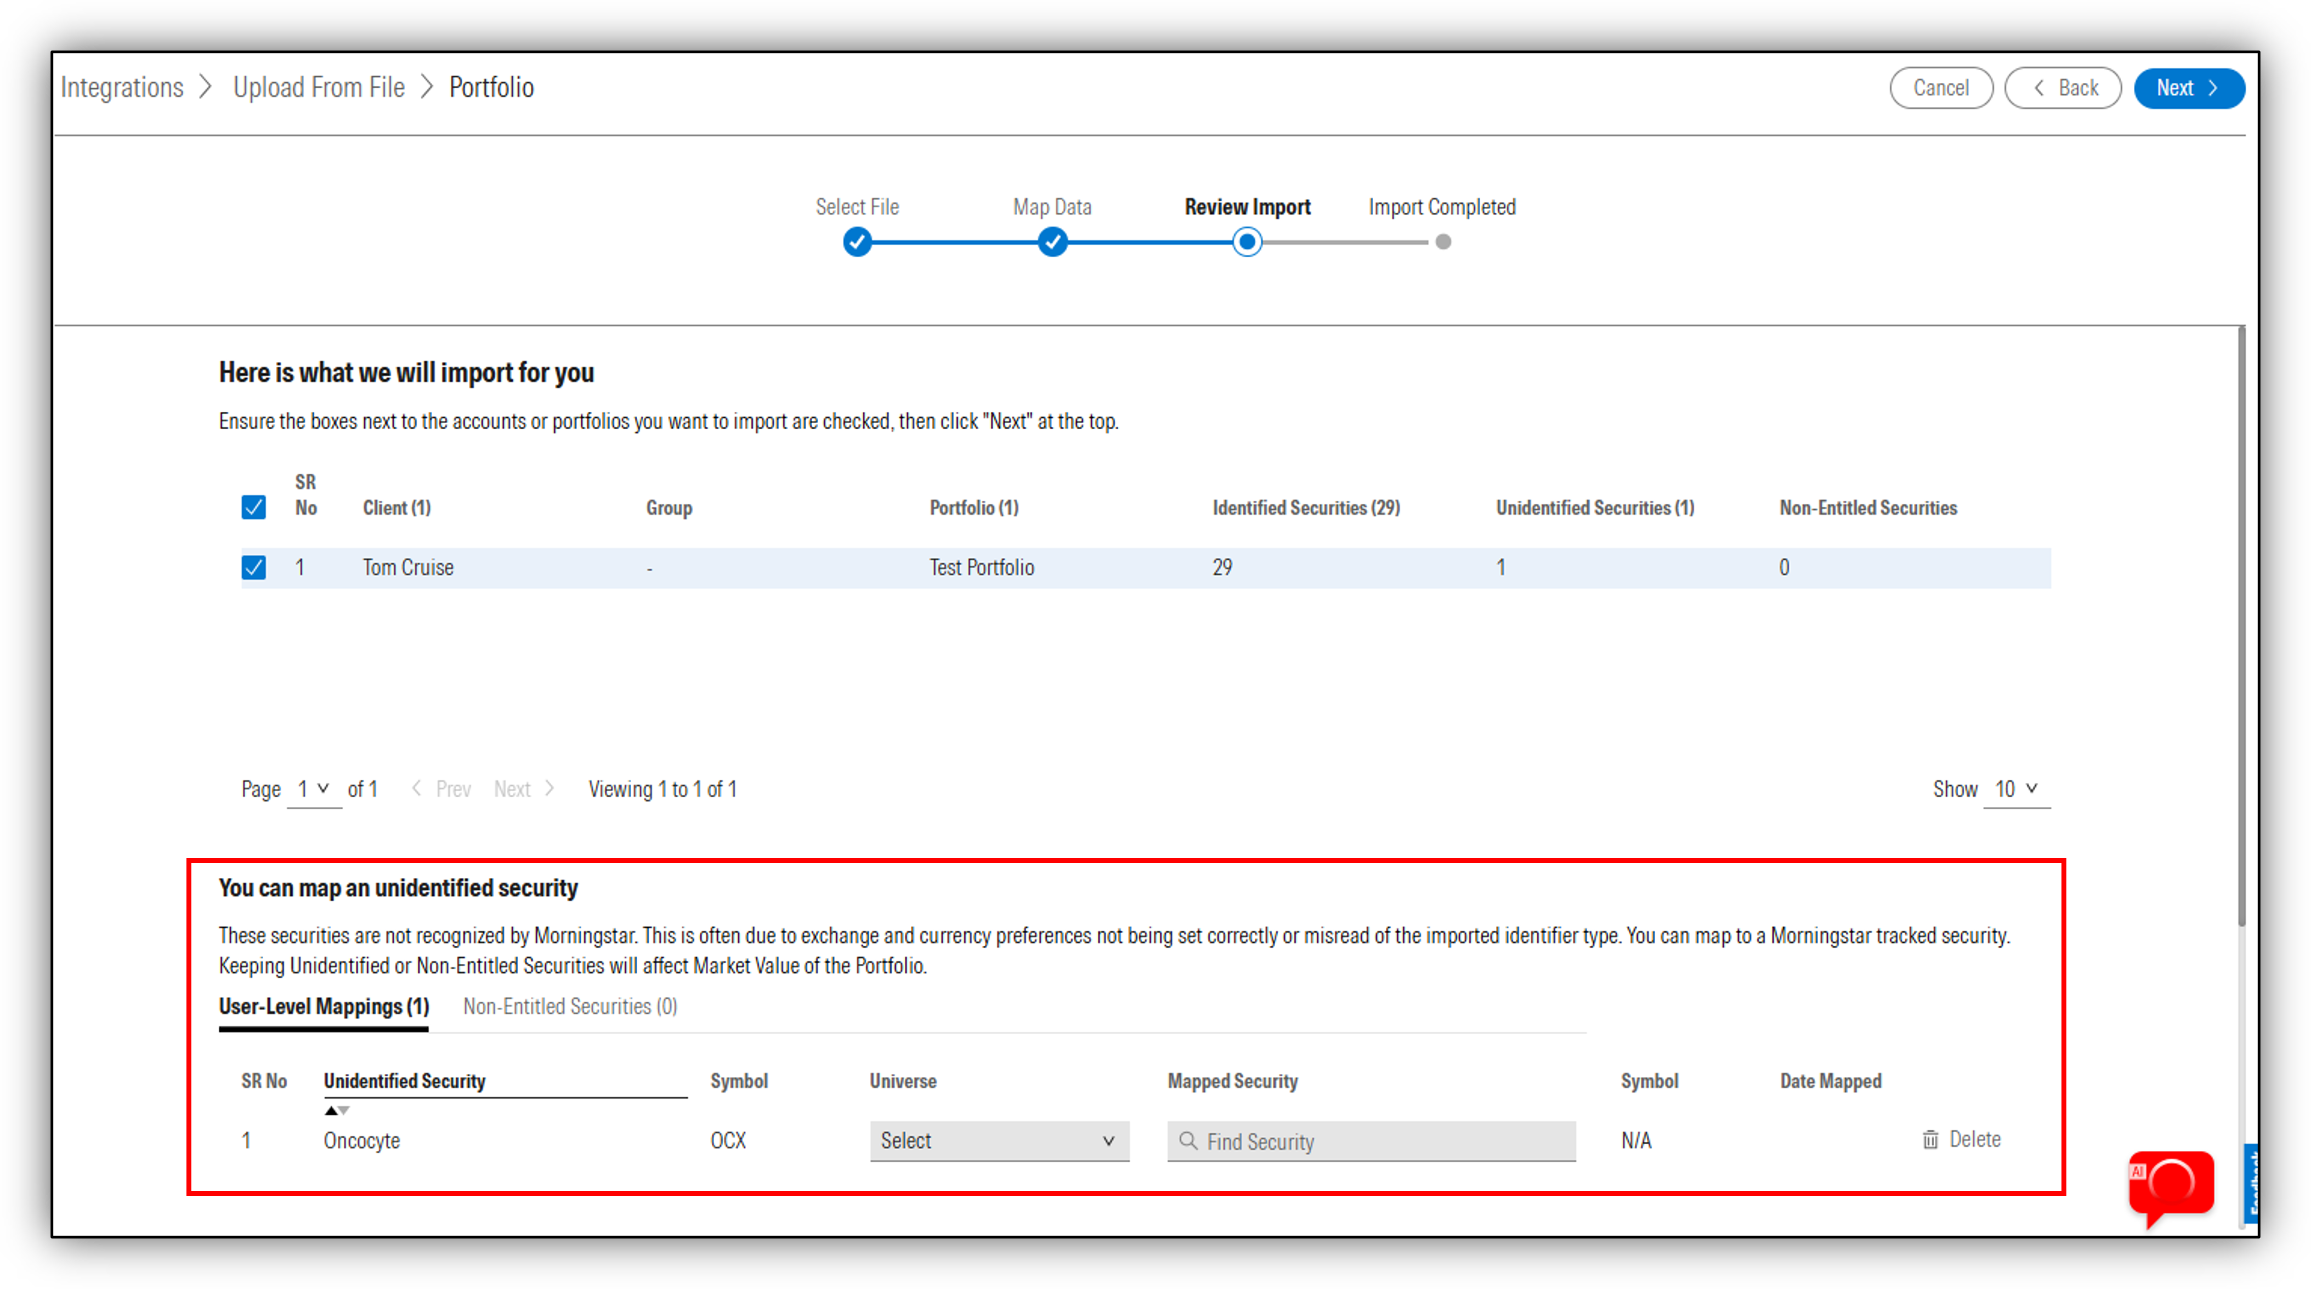Click the Non-Entitled Securities column header
Screen dimensions: 2311x1289
click(1868, 508)
